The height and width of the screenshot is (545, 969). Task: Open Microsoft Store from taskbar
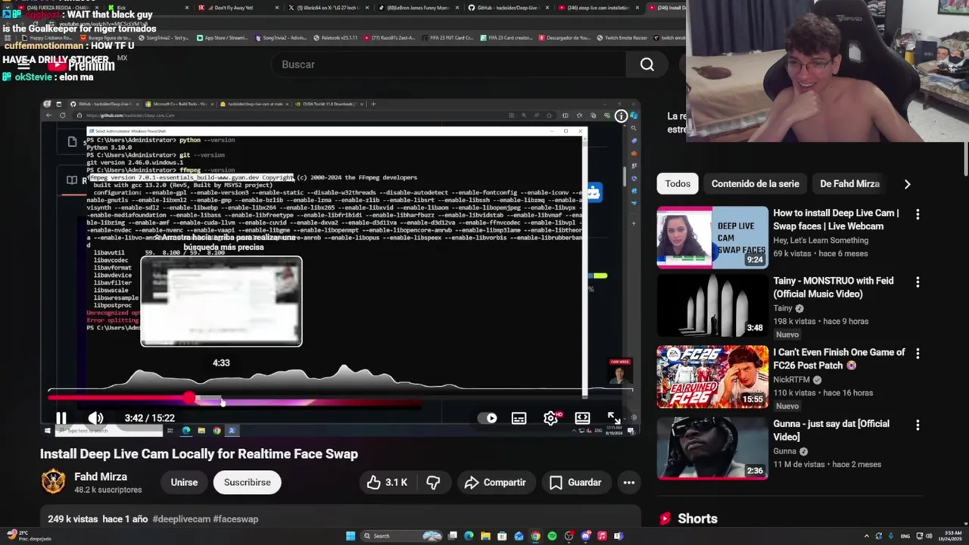(502, 536)
